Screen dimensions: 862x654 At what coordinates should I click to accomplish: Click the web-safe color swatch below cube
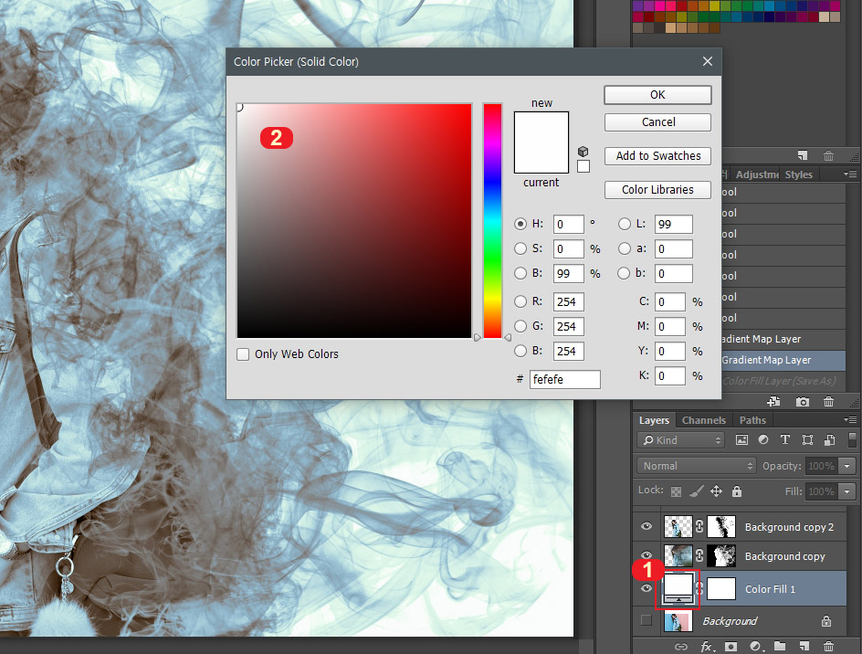(x=583, y=166)
